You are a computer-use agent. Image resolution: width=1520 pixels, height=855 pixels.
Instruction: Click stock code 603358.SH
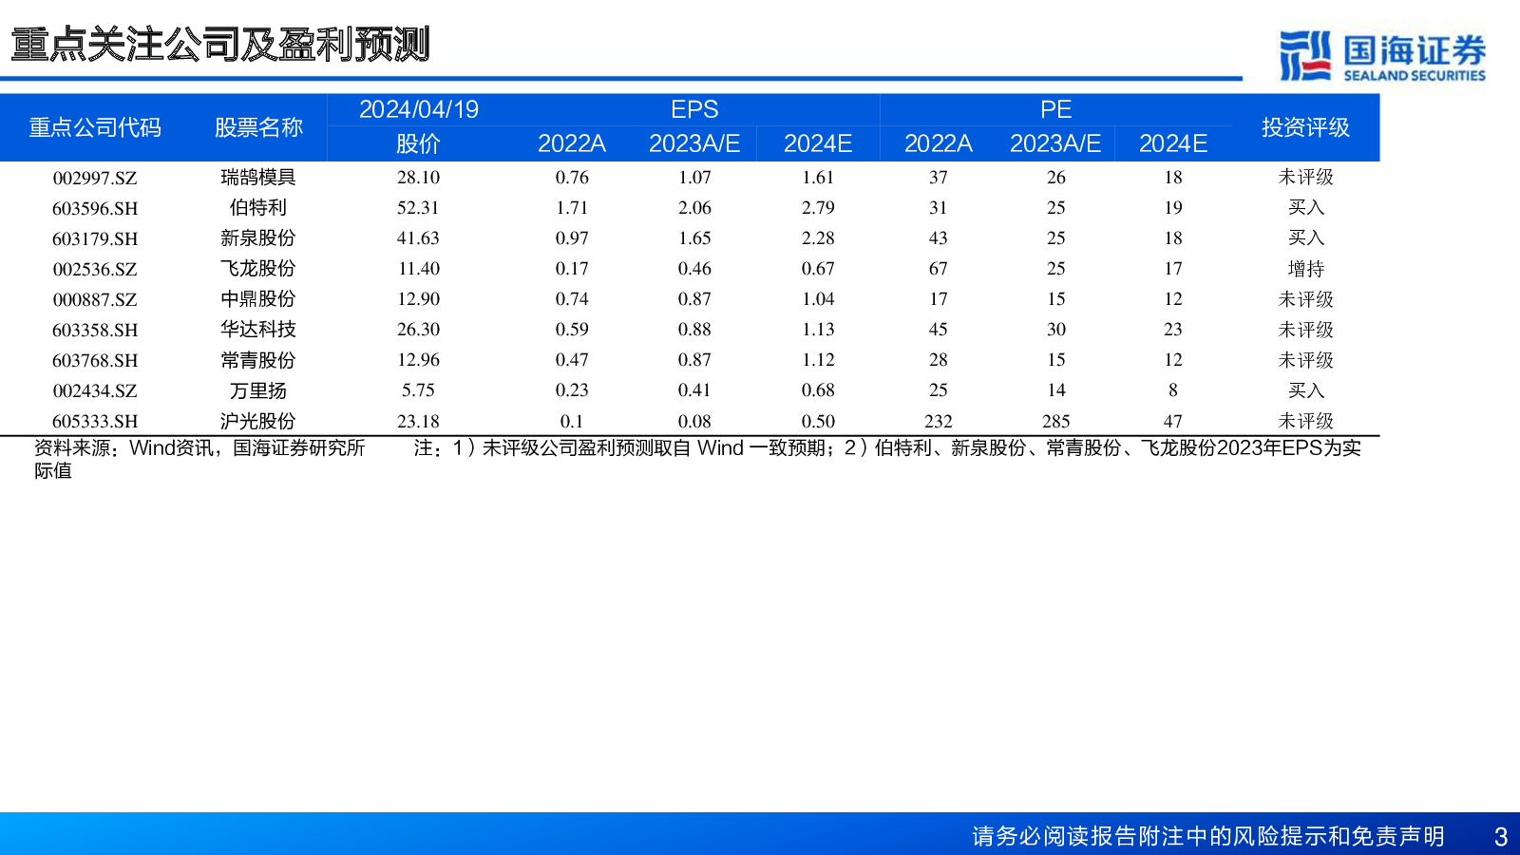(x=95, y=330)
